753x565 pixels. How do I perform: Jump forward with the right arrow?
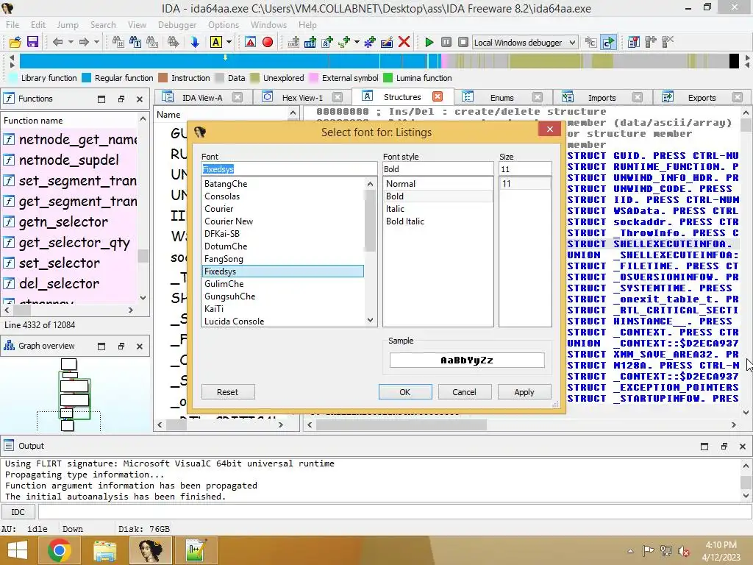pos(84,42)
